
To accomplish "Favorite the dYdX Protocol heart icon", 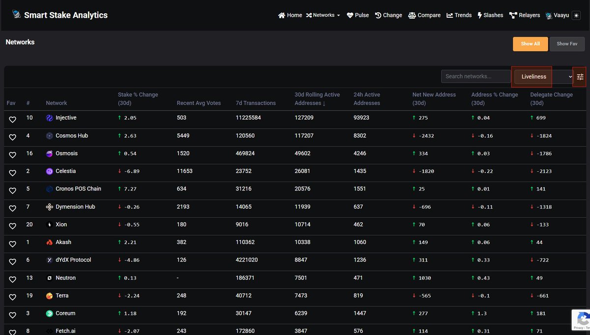I will [x=13, y=262].
